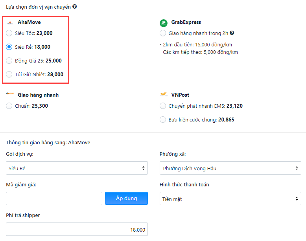Image resolution: width=306 pixels, height=241 pixels.
Task: Click the AhaMove logo icon
Action: tap(10, 23)
